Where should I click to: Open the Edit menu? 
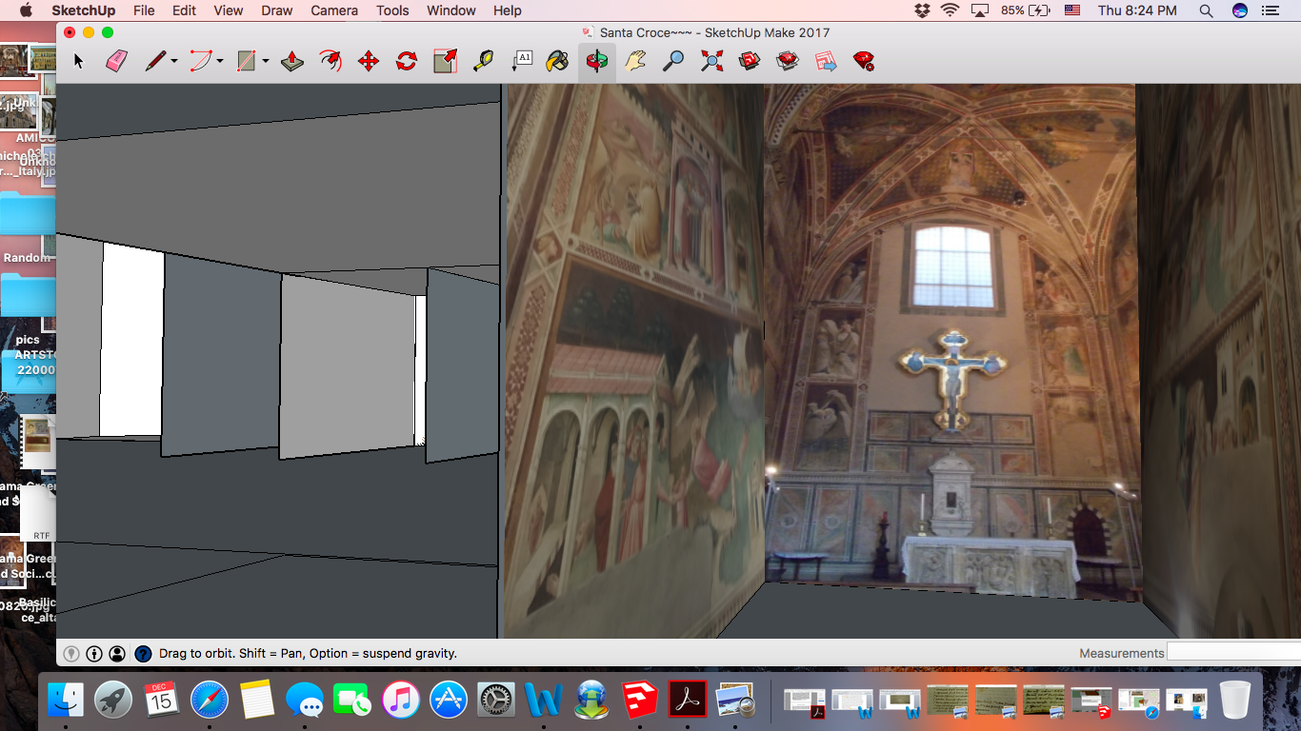(184, 10)
